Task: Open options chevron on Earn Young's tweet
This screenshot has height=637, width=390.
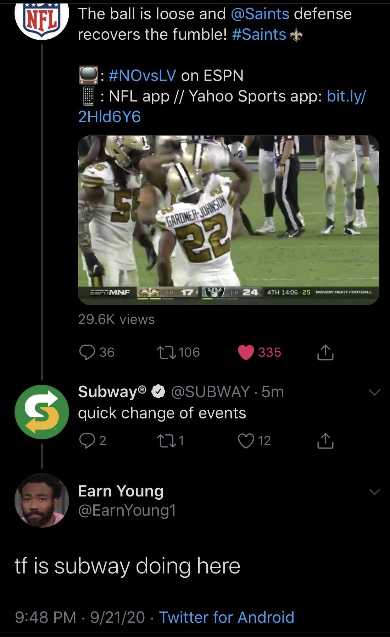Action: pyautogui.click(x=374, y=492)
